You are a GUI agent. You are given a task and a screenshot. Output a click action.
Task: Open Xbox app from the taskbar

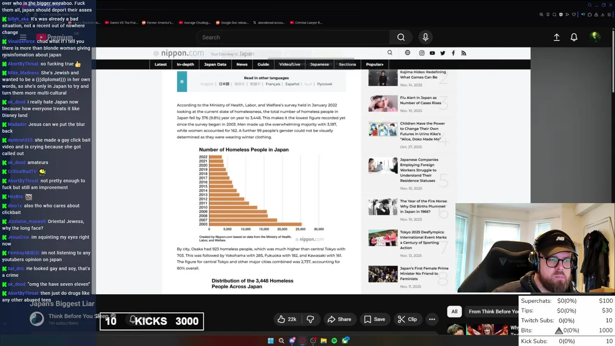[x=345, y=341]
